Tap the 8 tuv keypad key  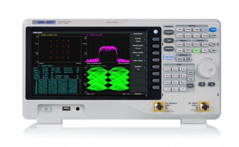[175, 82]
